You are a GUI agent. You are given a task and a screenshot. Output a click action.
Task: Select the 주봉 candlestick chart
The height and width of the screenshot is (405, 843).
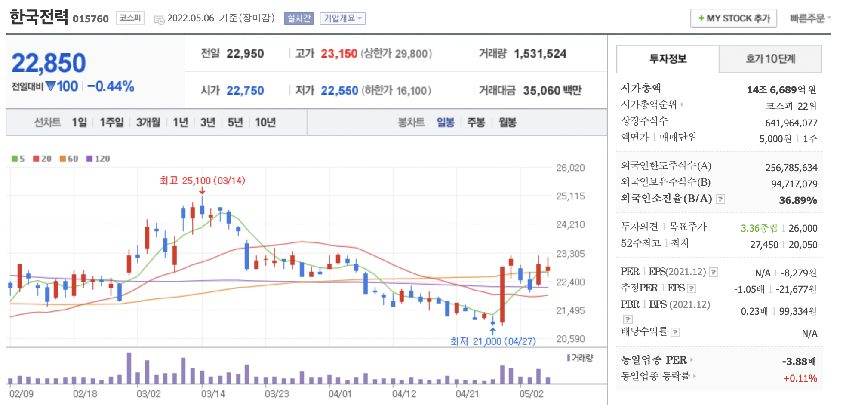coord(476,123)
